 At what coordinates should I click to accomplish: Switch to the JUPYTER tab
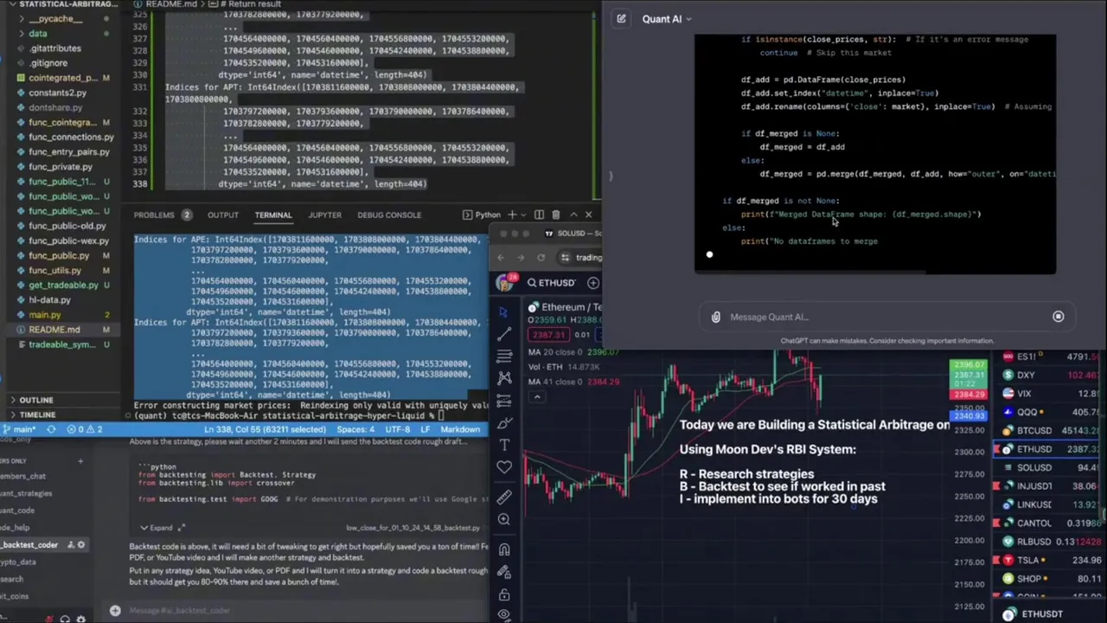pyautogui.click(x=324, y=215)
